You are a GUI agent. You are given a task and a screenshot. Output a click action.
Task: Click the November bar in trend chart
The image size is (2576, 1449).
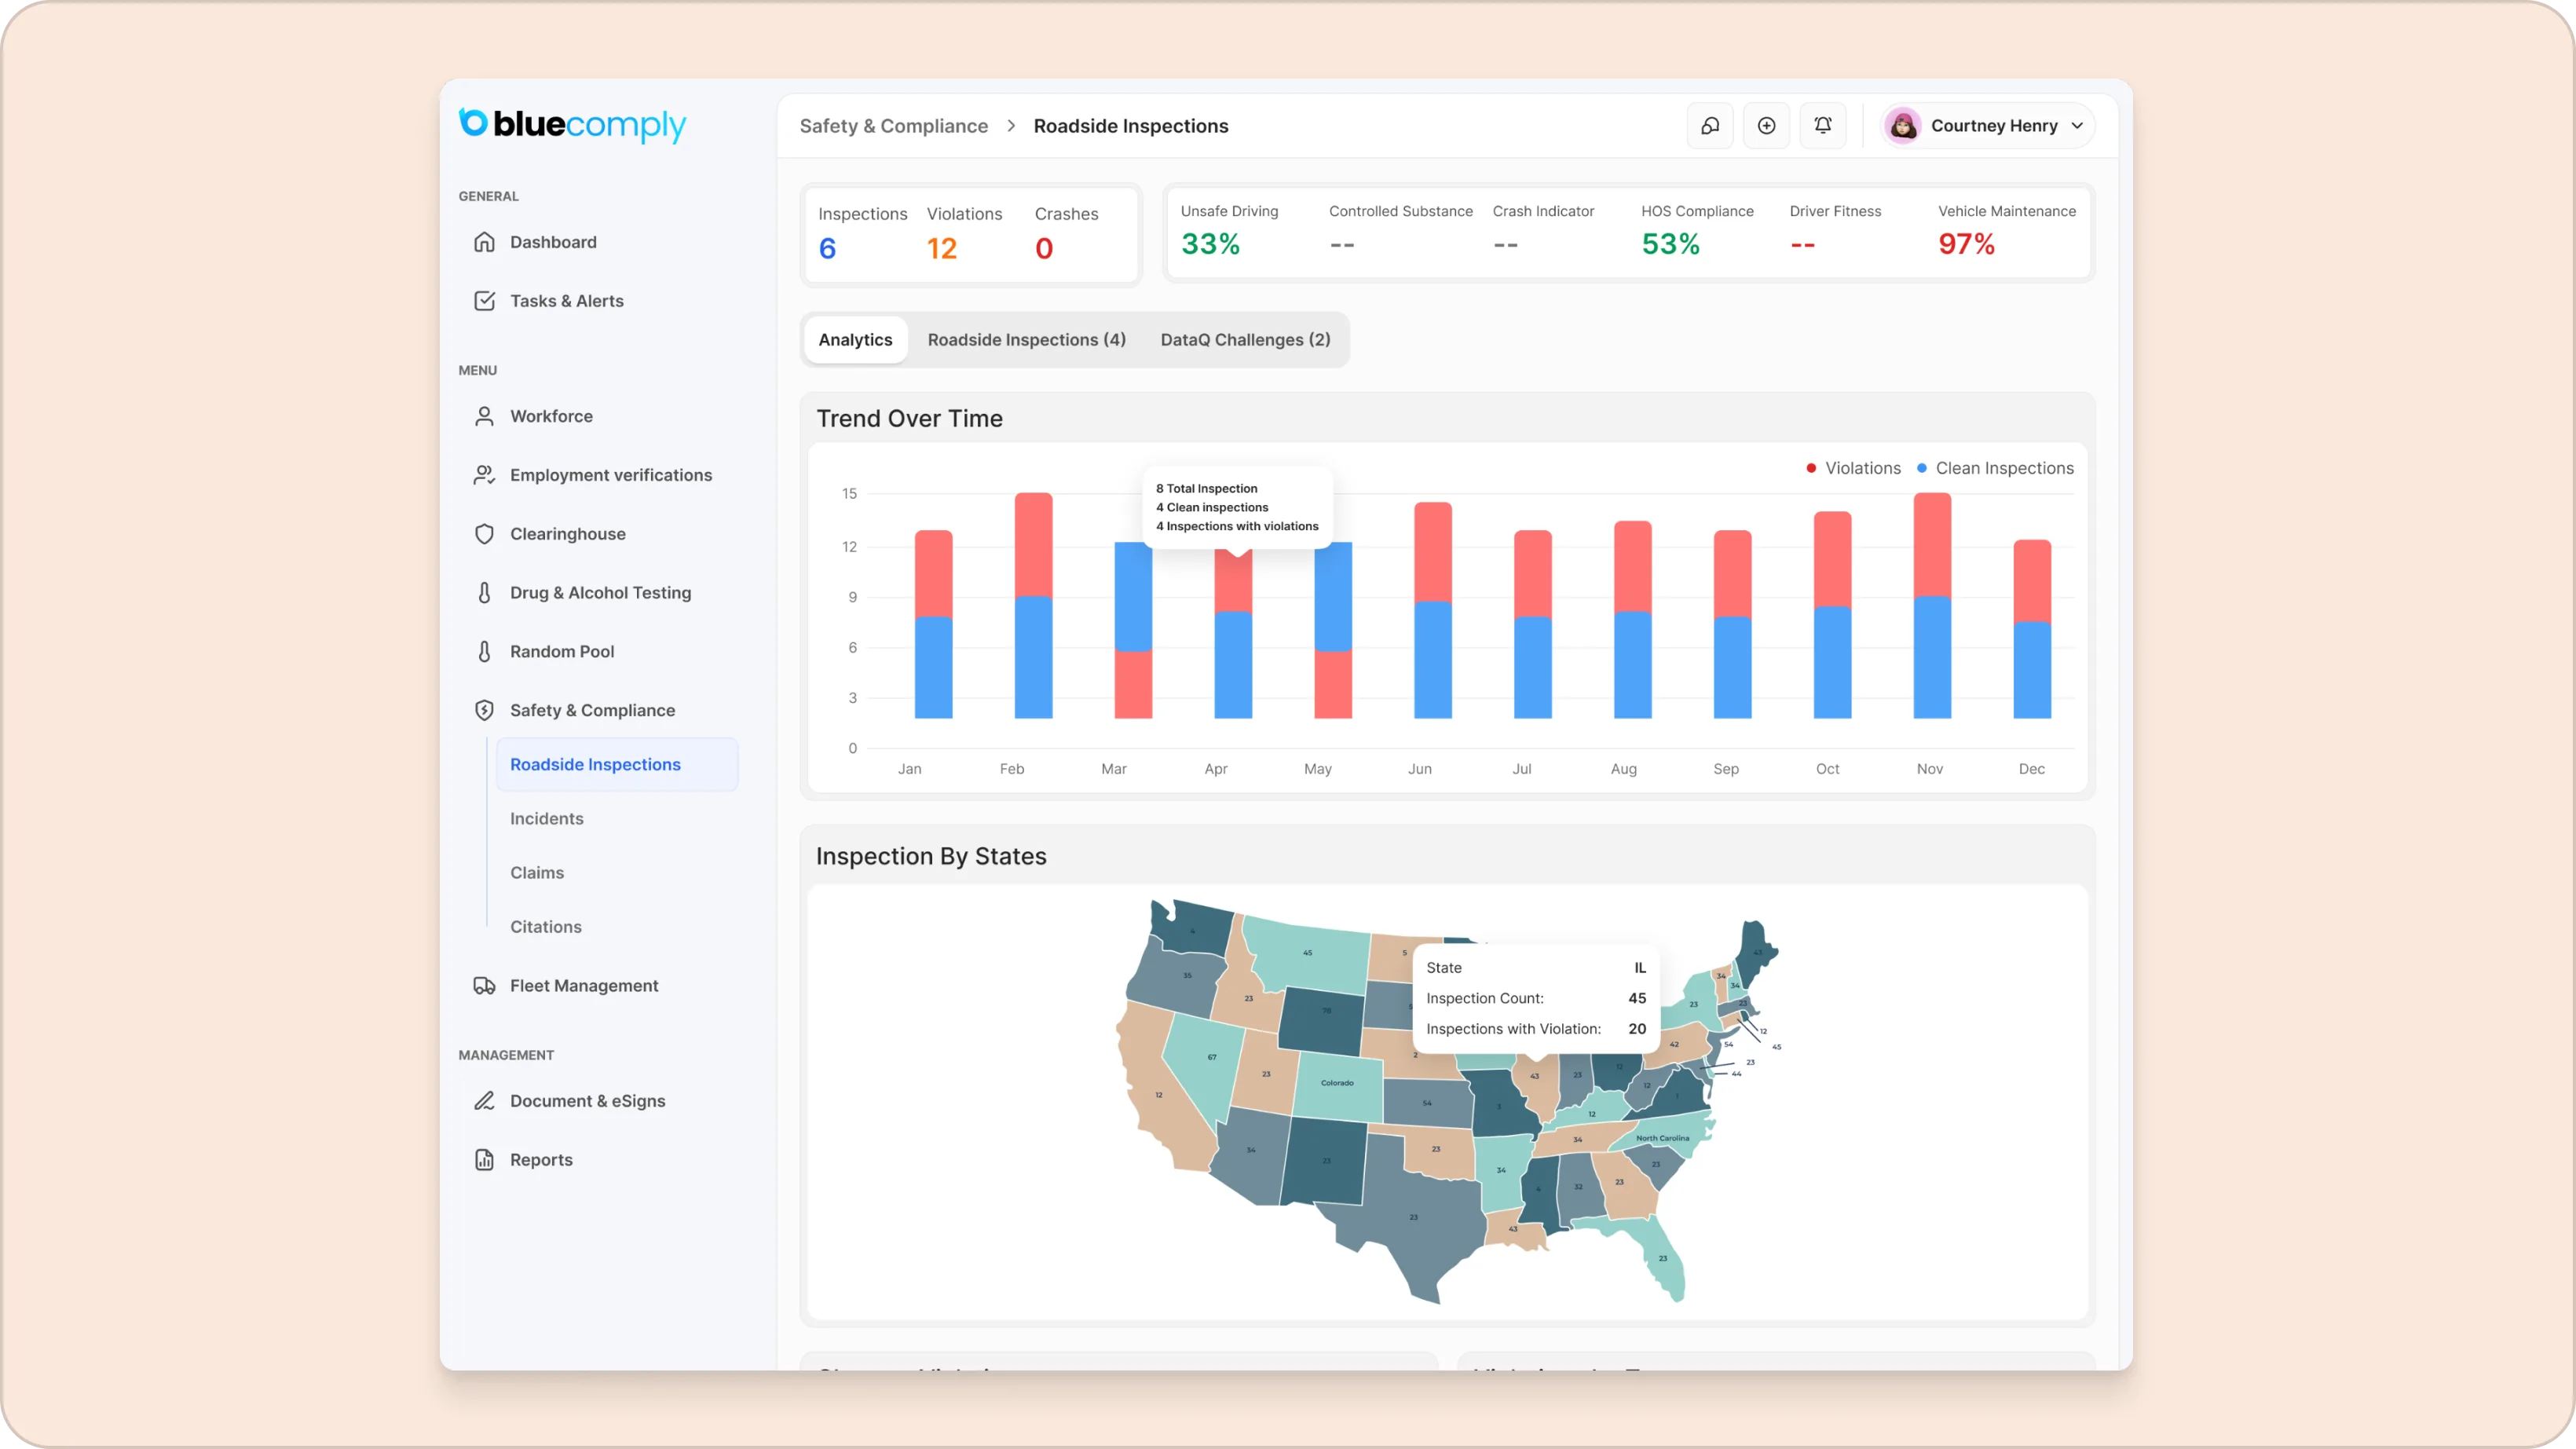pyautogui.click(x=1932, y=606)
